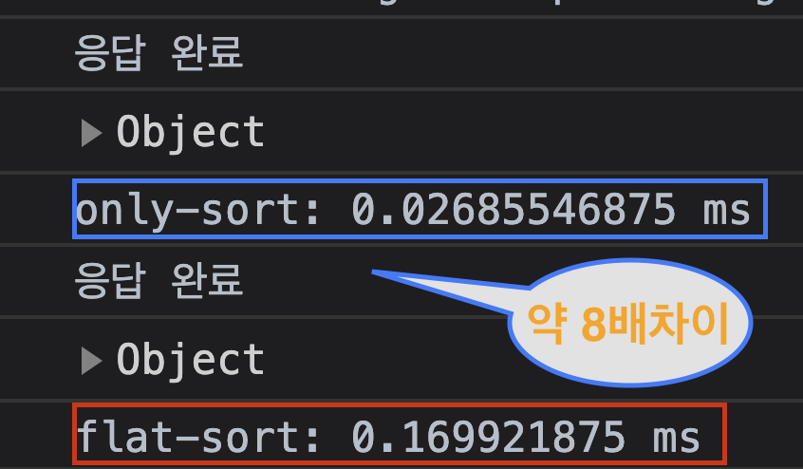Expand the Object triangle above only-sort line
The height and width of the screenshot is (469, 803).
pos(92,133)
